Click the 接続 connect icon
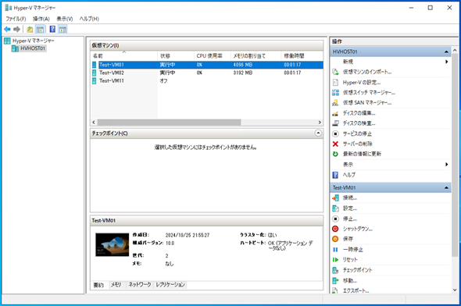Image resolution: width=461 pixels, height=306 pixels. [335, 198]
